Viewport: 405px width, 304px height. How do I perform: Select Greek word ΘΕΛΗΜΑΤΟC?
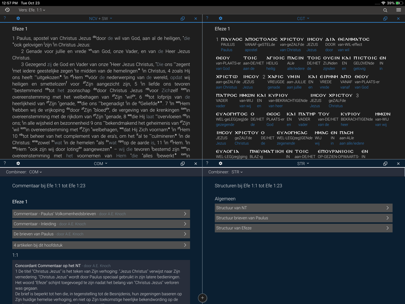354,39
